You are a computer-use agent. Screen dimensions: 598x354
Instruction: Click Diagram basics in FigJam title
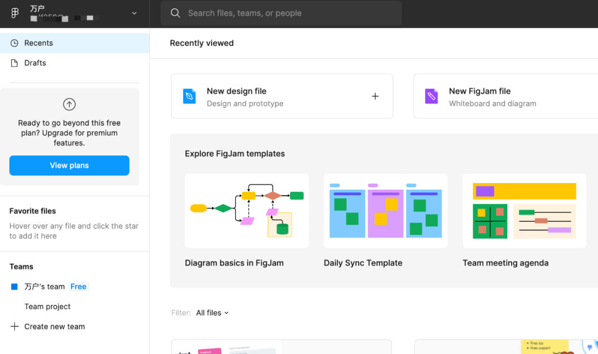click(x=234, y=263)
